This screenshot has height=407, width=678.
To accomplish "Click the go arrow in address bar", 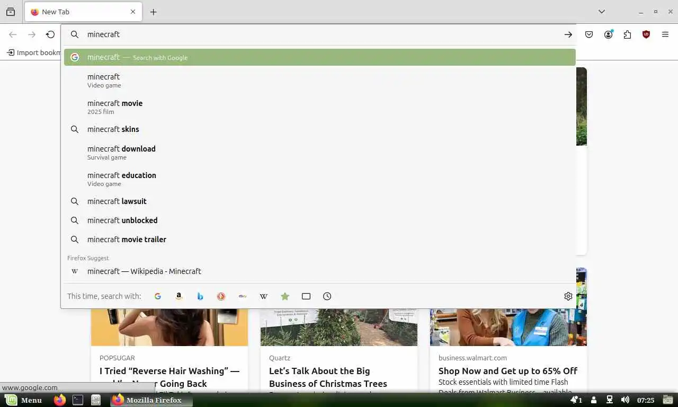I will 568,34.
